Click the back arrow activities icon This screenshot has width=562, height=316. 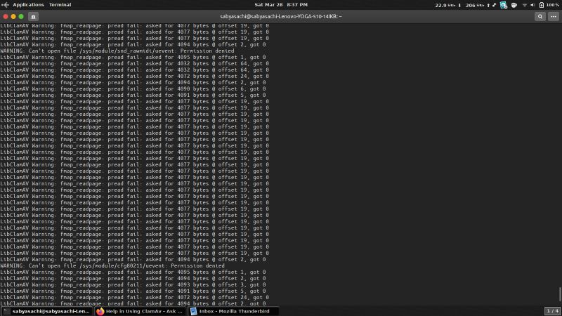[5, 5]
